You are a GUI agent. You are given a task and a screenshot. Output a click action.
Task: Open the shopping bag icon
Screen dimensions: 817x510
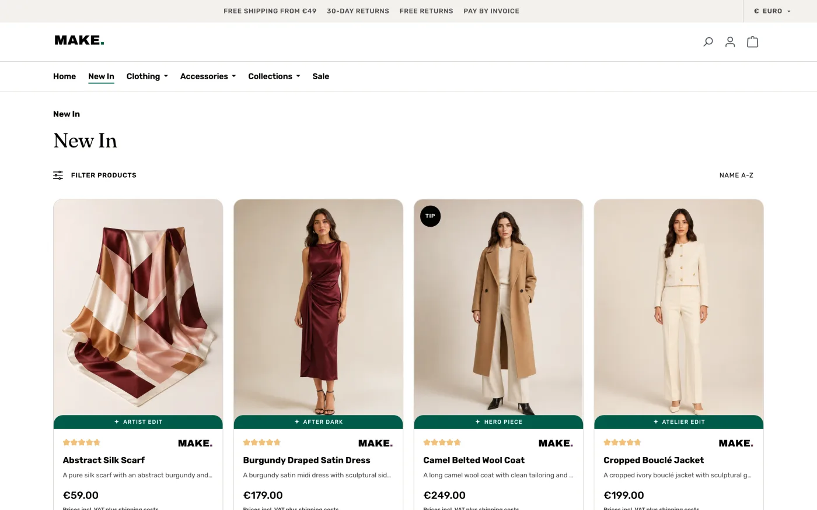(x=753, y=42)
